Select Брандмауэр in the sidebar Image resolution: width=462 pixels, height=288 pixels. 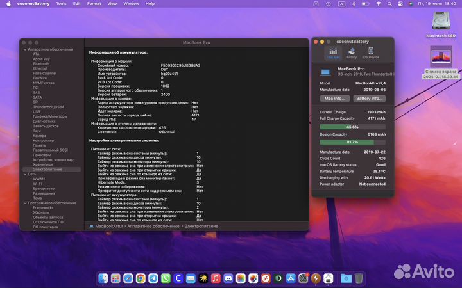click(44, 189)
